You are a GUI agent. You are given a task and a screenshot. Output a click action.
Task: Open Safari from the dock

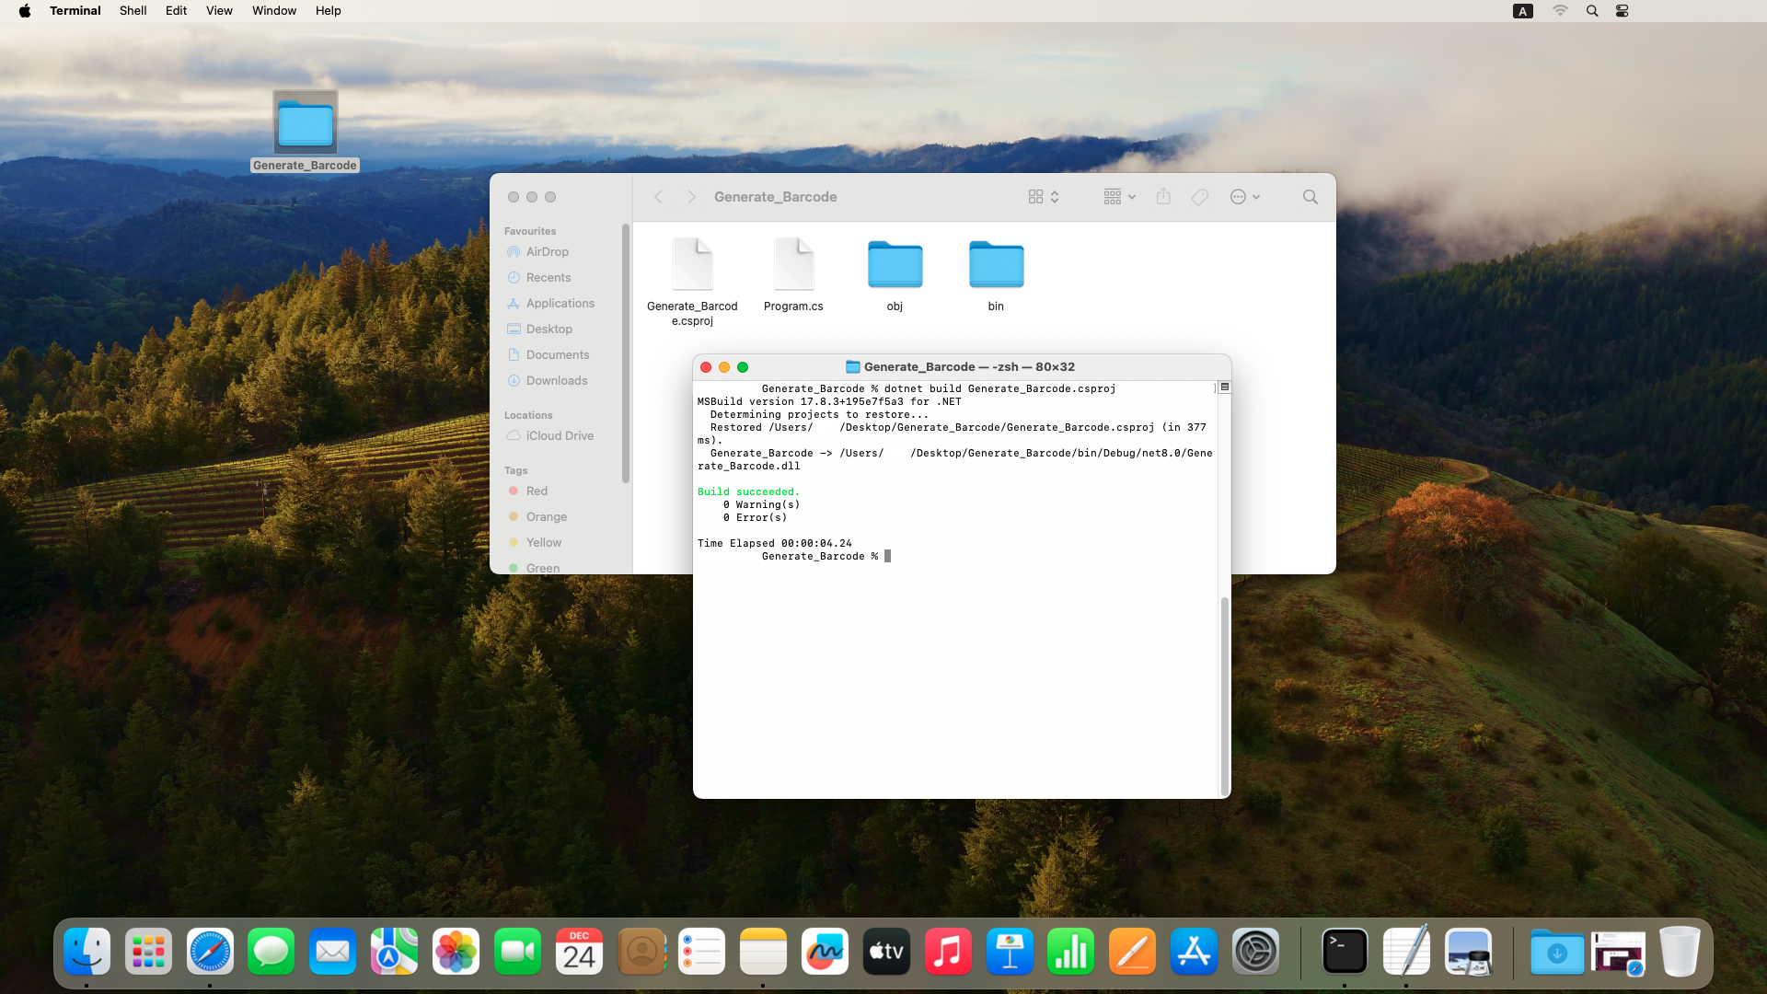210,952
